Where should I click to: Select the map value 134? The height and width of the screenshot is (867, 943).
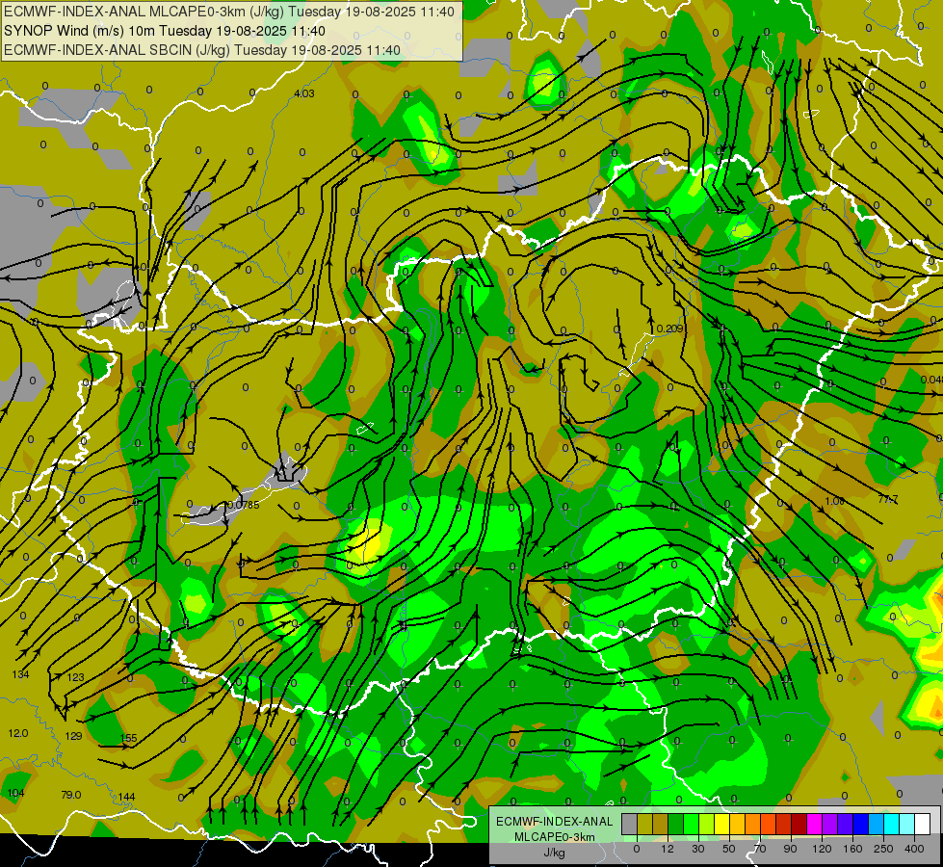(x=20, y=674)
